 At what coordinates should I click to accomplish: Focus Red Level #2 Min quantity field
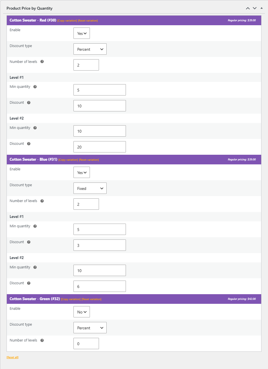point(100,131)
